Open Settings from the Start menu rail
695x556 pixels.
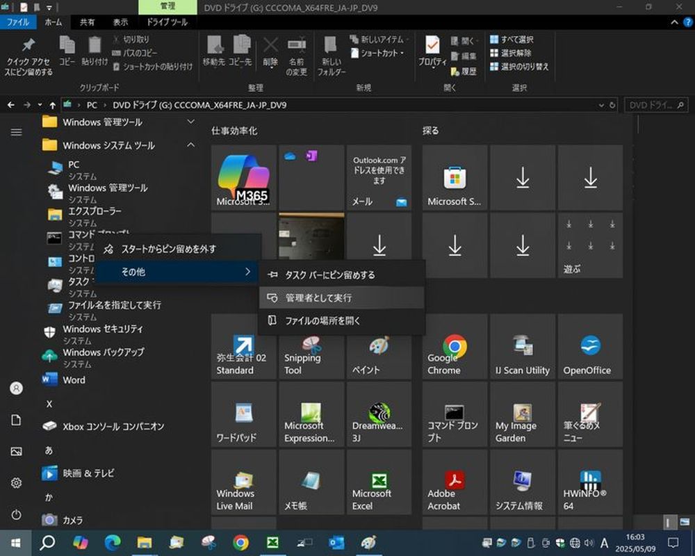[17, 483]
